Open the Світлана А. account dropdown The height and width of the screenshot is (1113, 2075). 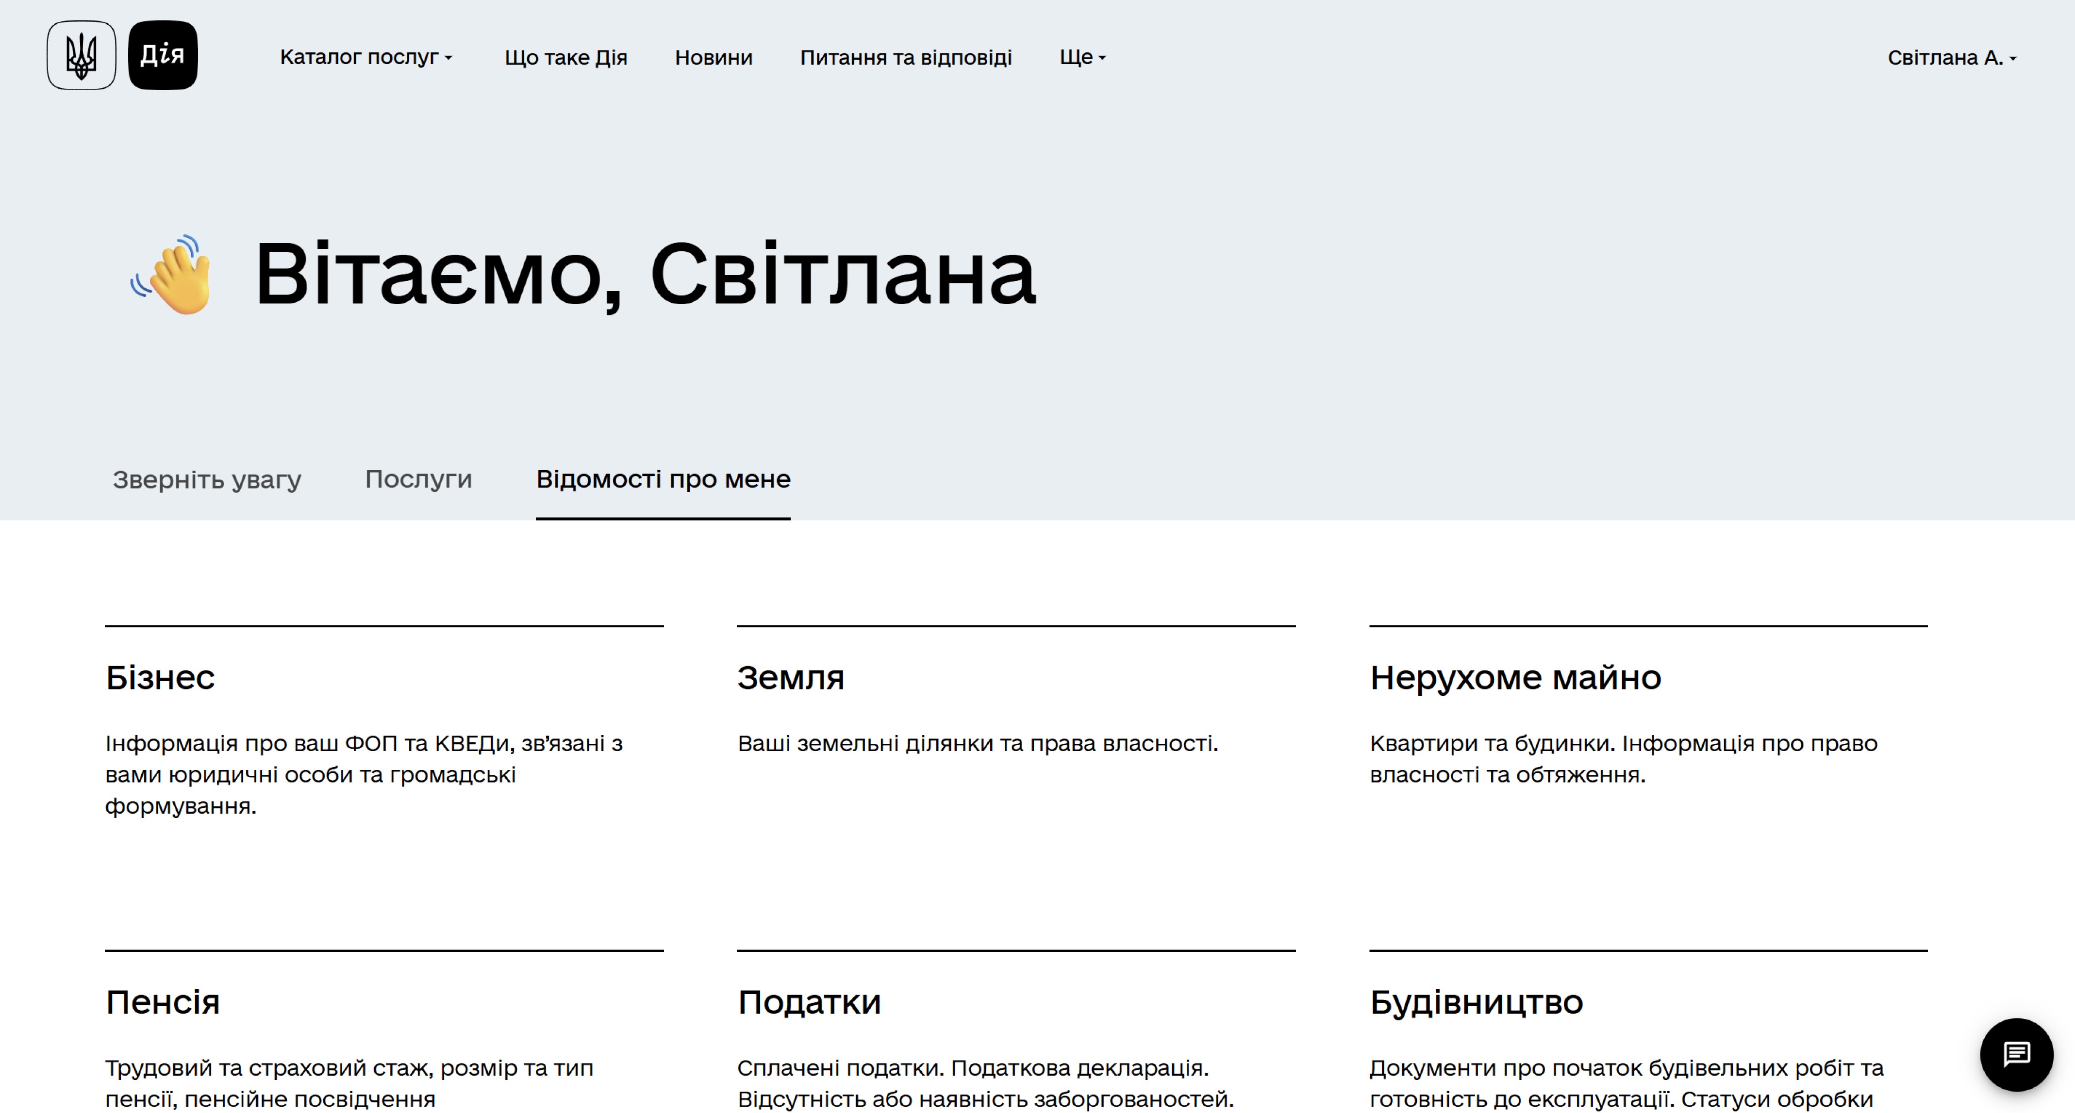point(1951,58)
